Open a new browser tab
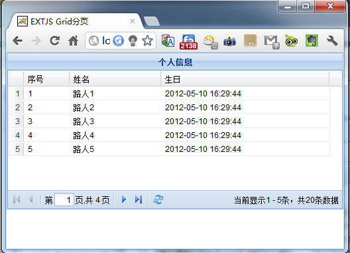Screen dimensions: 350x253 click(x=152, y=22)
